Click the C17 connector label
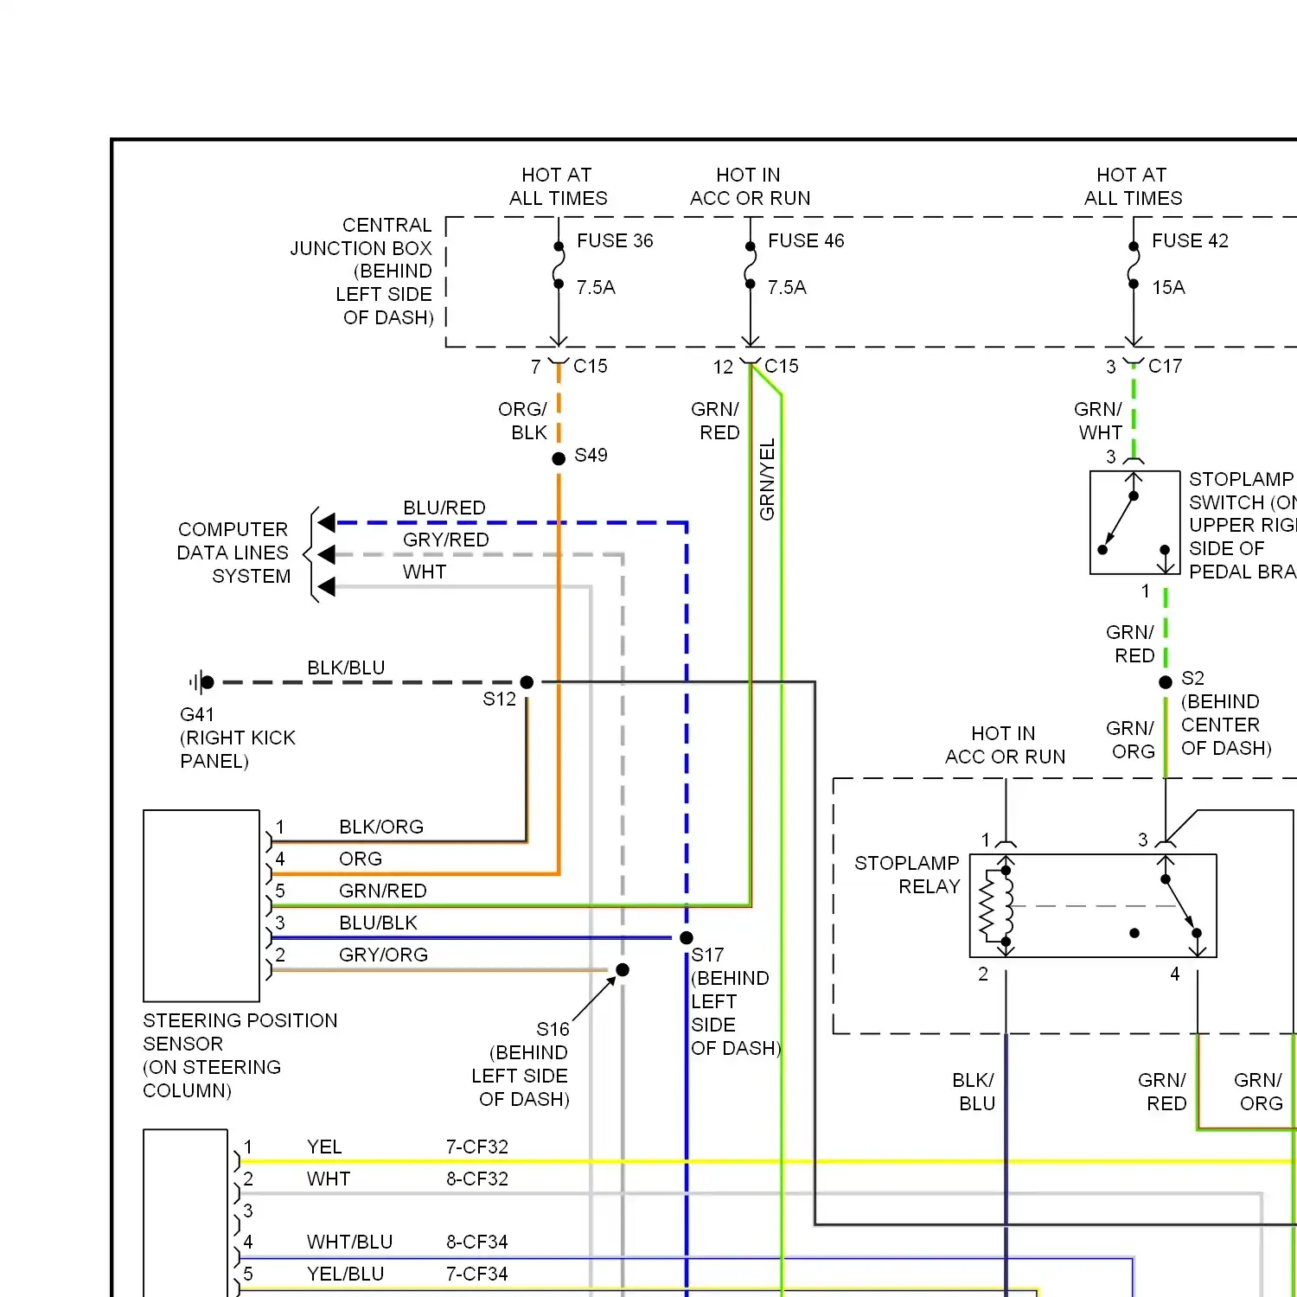This screenshot has width=1297, height=1297. pyautogui.click(x=1165, y=366)
